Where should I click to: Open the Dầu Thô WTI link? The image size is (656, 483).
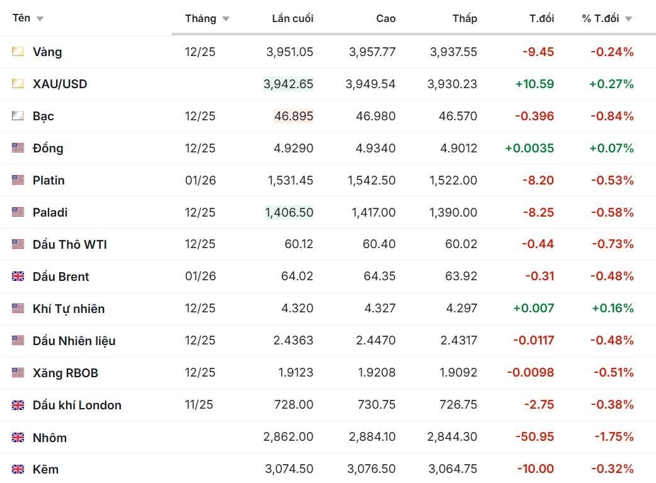[69, 244]
